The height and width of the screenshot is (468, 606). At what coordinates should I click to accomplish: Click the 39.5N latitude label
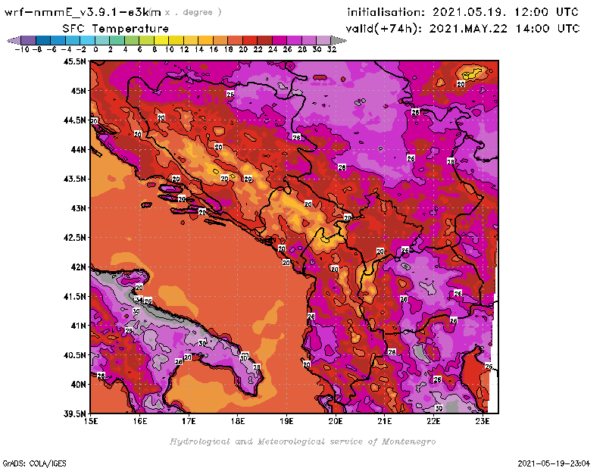[74, 414]
